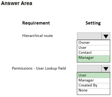Select User in Hierarchical route list
The height and width of the screenshot is (97, 112).
click(94, 48)
